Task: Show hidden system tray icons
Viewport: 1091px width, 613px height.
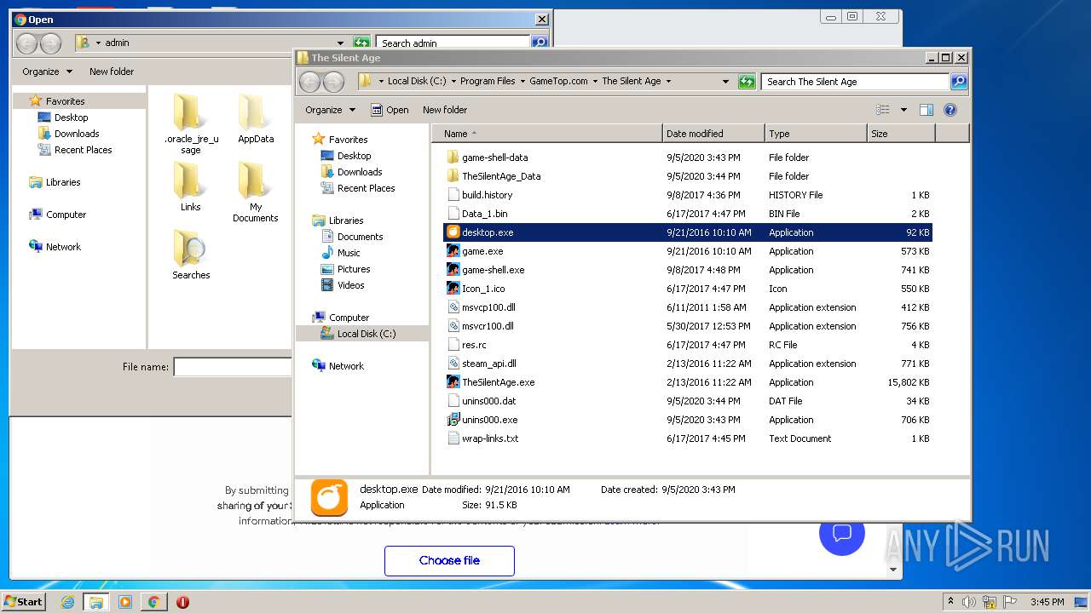Action: pyautogui.click(x=950, y=602)
